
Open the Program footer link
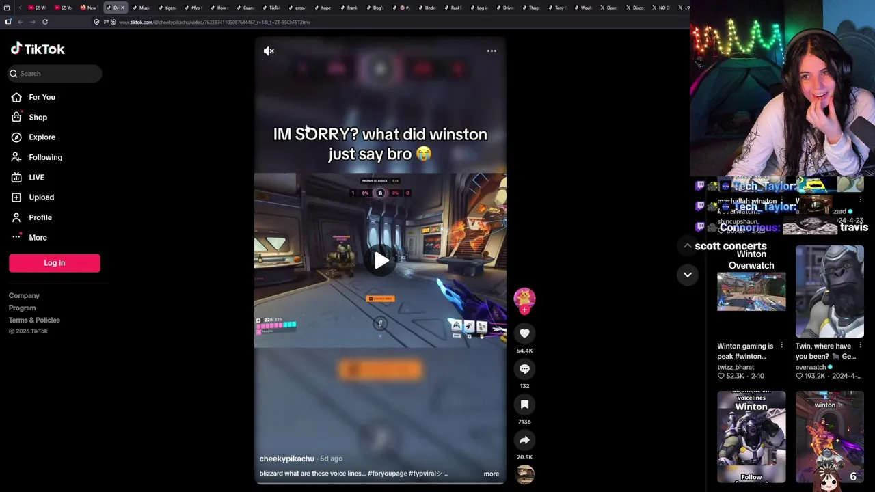click(22, 308)
